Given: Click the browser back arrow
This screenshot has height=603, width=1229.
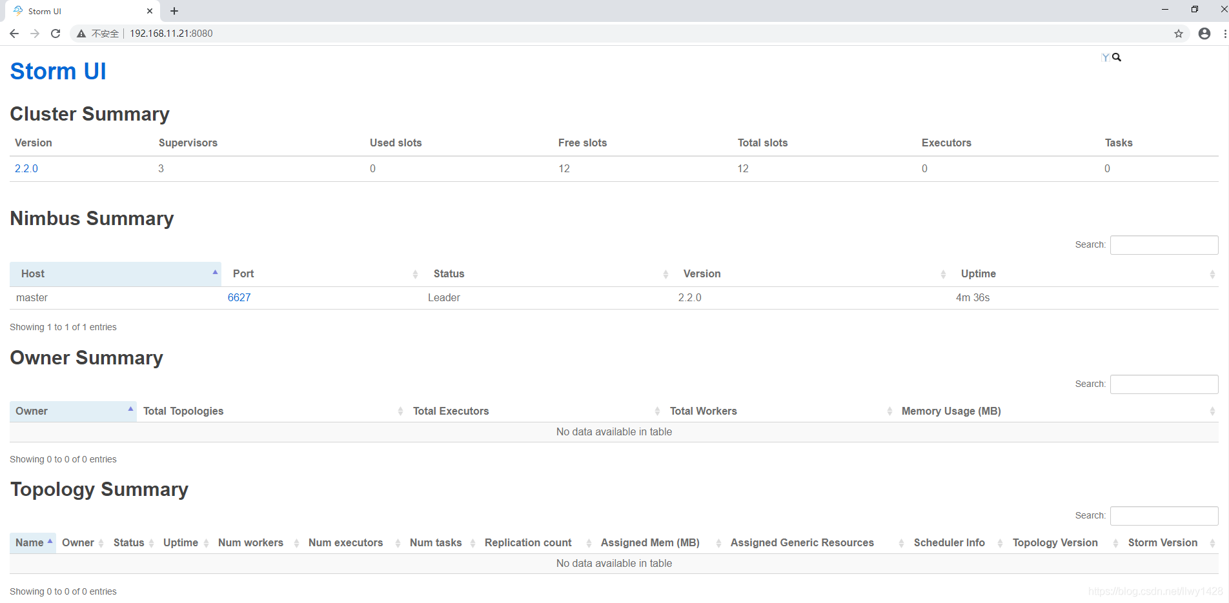Looking at the screenshot, I should (x=14, y=34).
